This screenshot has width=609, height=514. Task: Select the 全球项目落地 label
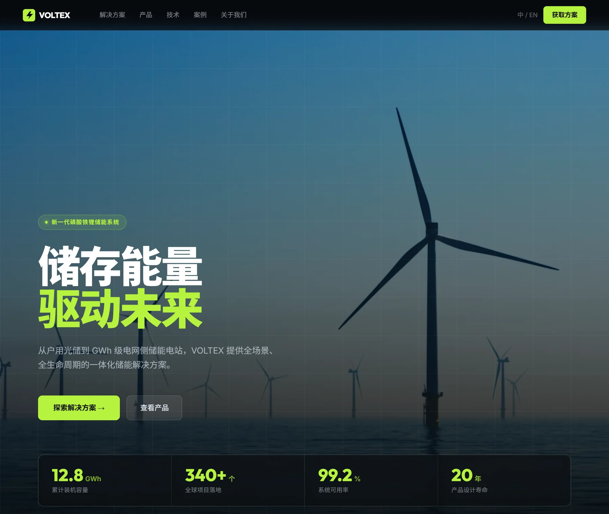click(x=203, y=490)
